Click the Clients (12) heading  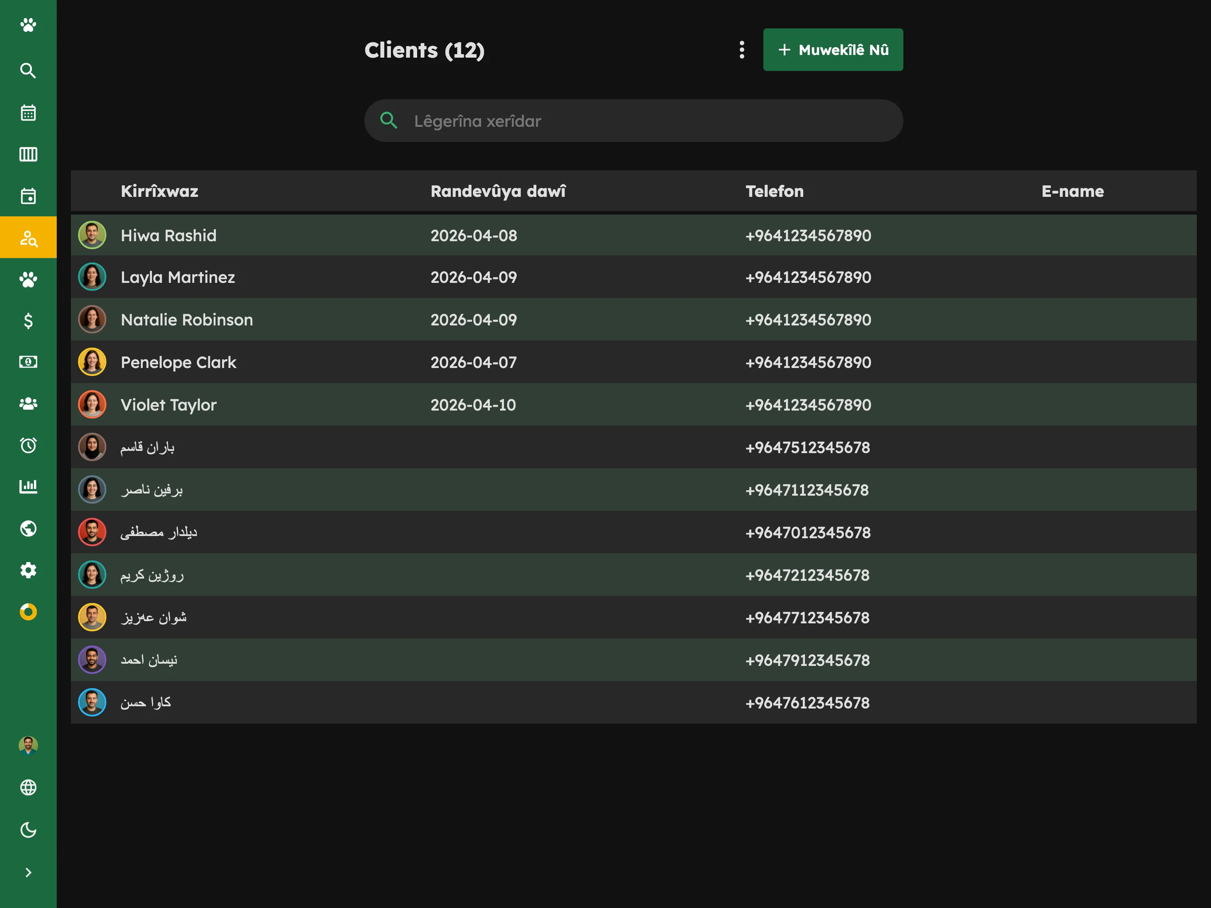[x=424, y=51]
